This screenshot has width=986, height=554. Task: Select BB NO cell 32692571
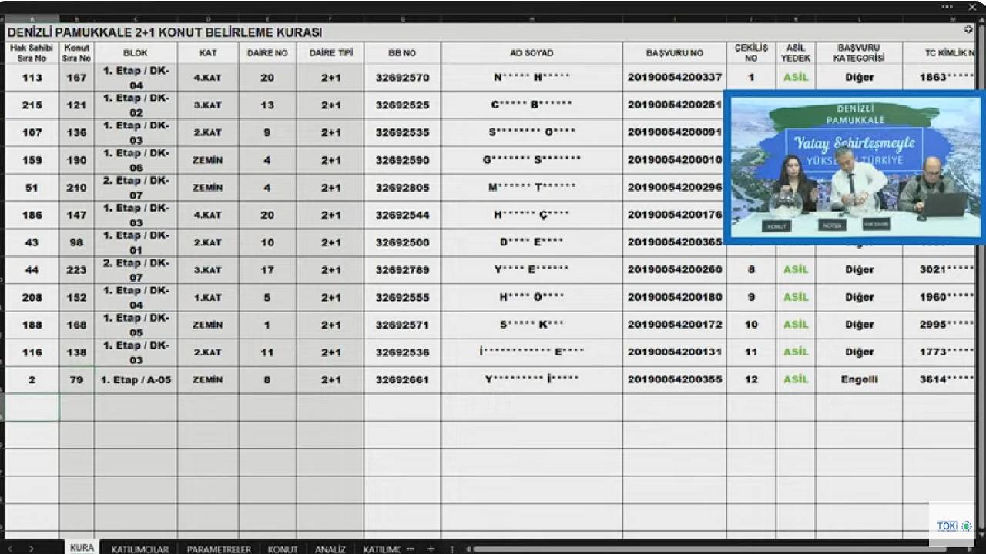[402, 325]
